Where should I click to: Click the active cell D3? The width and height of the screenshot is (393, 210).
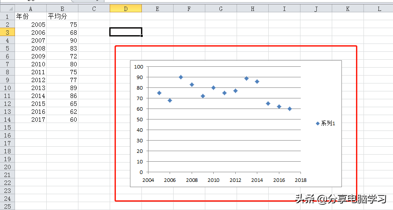126,32
